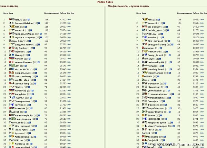This screenshot has height=148, width=207.
Task: Open info icon beside nisannisan
Action: 167,87
